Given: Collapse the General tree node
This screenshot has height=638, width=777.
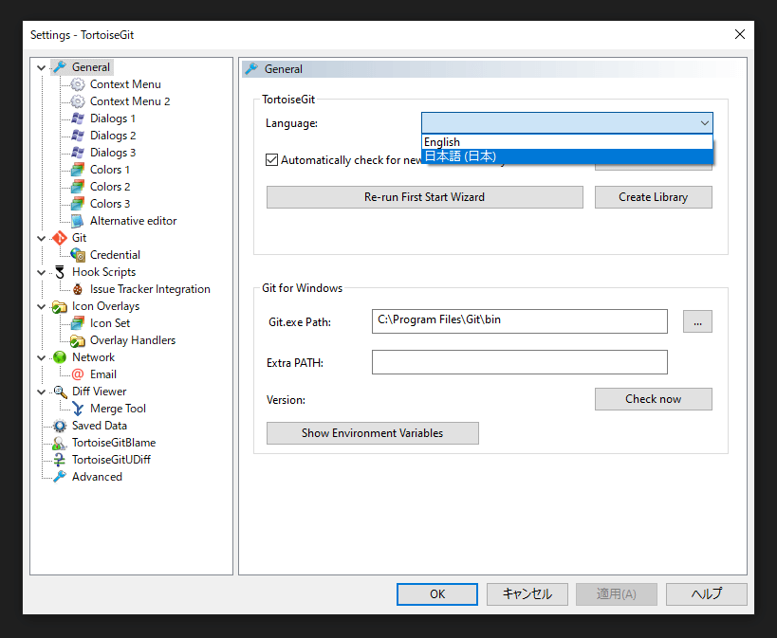Looking at the screenshot, I should [x=41, y=67].
